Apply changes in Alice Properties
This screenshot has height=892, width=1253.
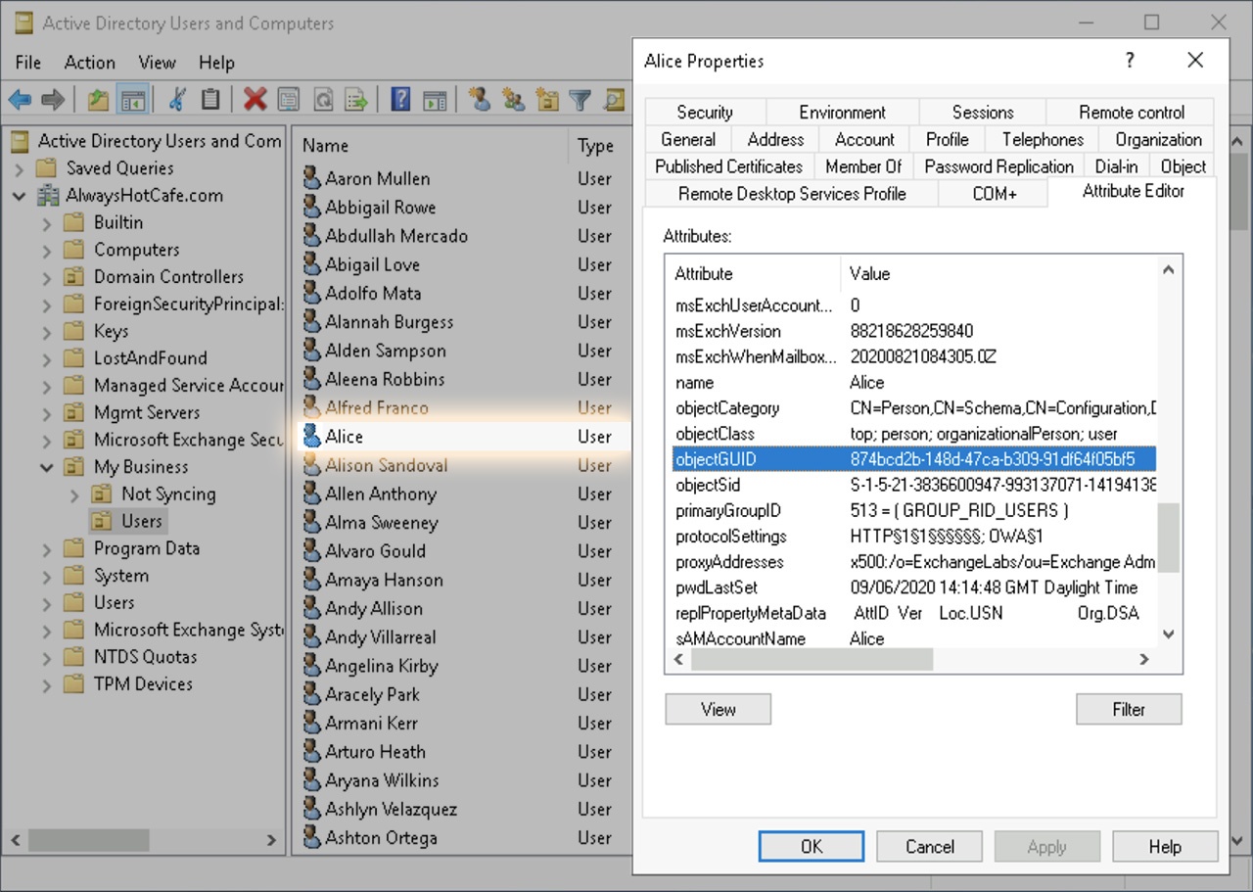(x=1046, y=846)
